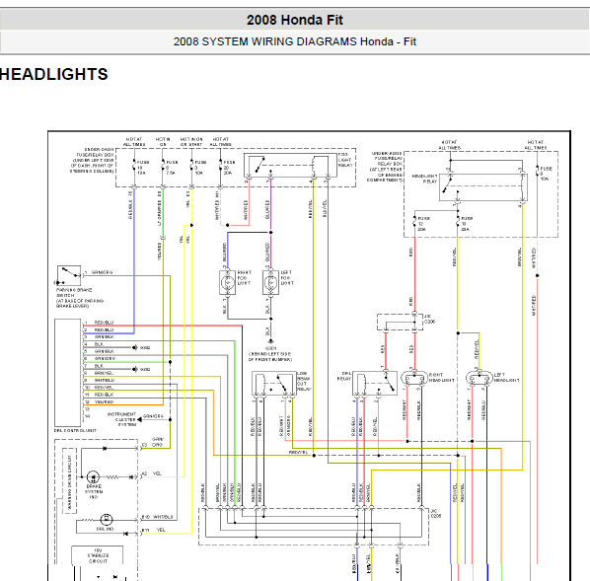590x581 pixels.
Task: Click the 'LEFT FOG LIGHT' label
Action: pyautogui.click(x=287, y=278)
